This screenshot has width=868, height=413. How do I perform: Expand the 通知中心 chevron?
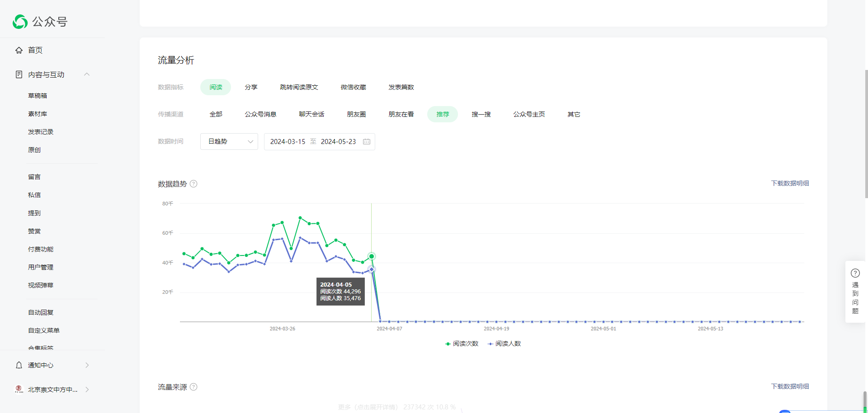pyautogui.click(x=87, y=365)
